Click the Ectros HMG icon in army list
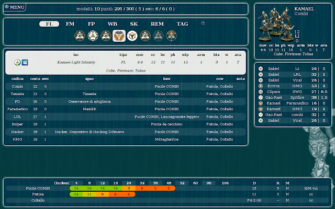Viewport: 335px width, 209px height. click(x=261, y=85)
